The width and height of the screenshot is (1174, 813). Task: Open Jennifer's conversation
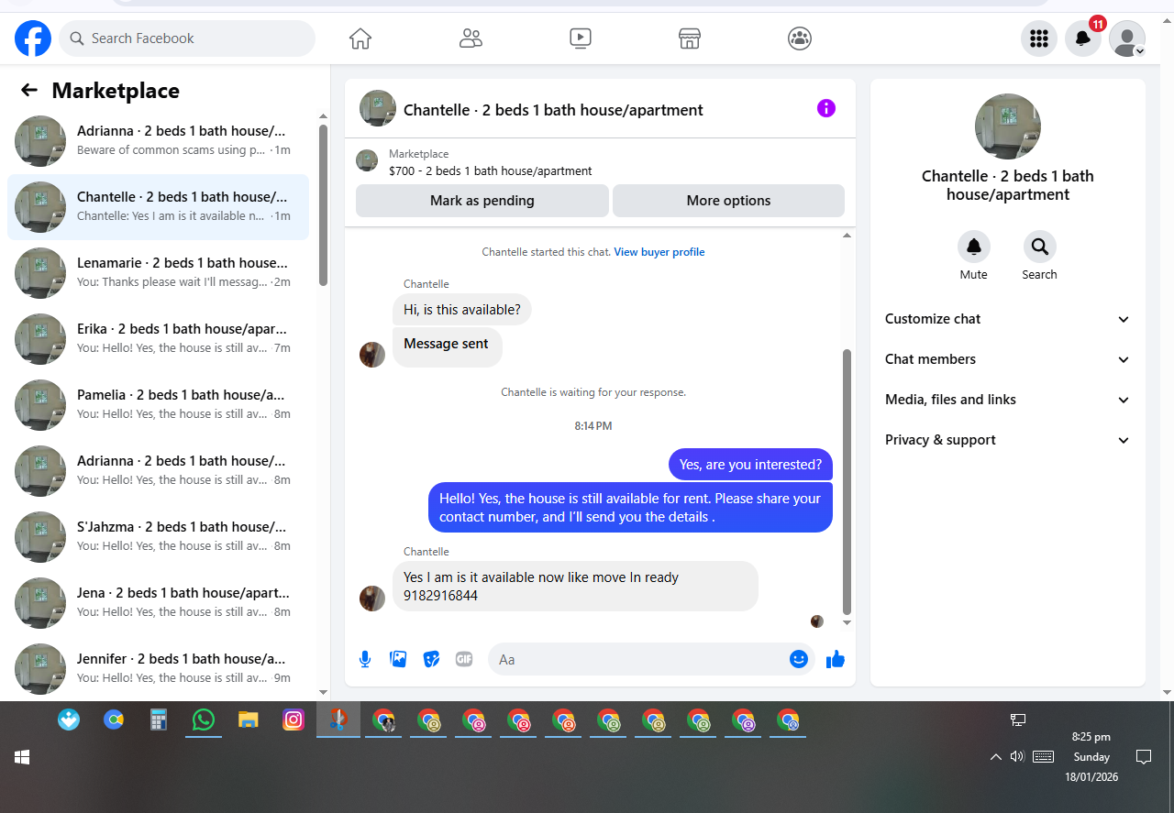coord(158,668)
